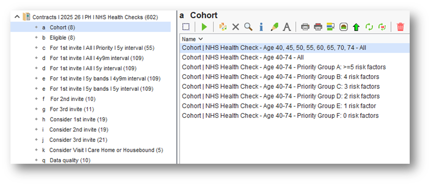Open 'd For 1st invite All 5y interval (109)'

pyautogui.click(x=89, y=68)
